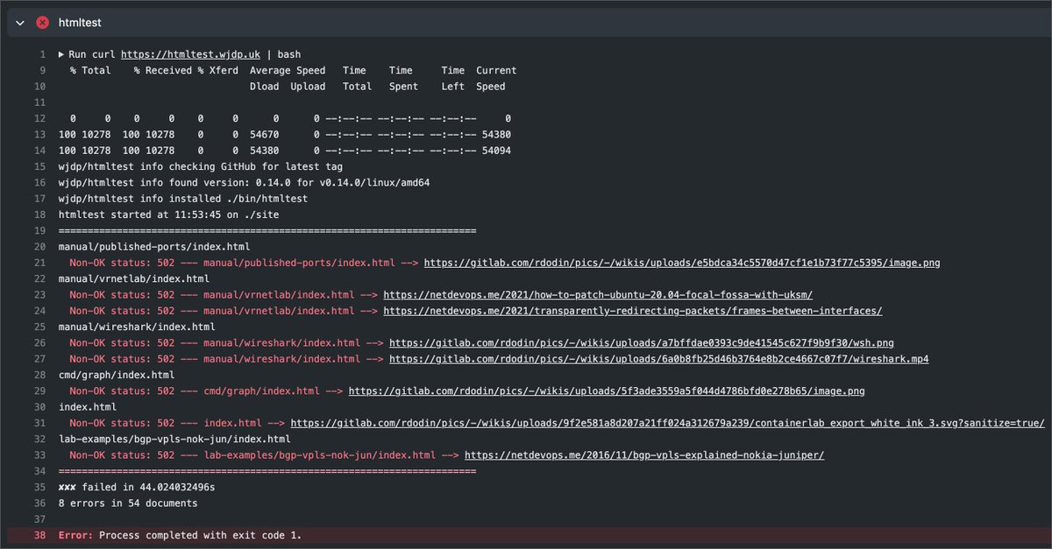Viewport: 1052px width, 549px height.
Task: Expand the Run curl command triangle
Action: (61, 54)
